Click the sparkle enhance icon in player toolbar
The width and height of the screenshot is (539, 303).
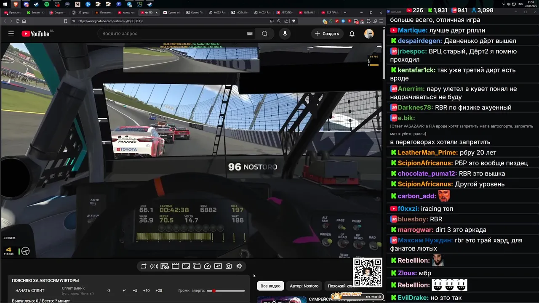coord(218,266)
